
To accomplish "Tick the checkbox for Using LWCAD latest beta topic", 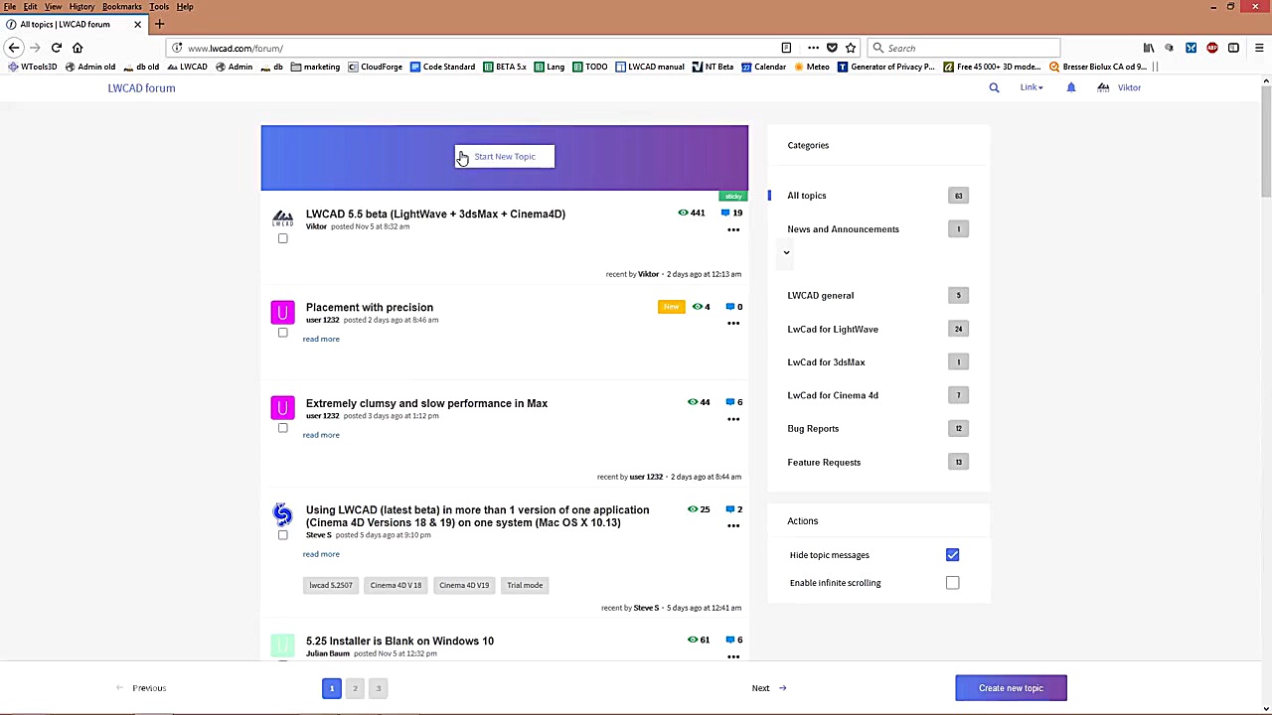I will (282, 535).
